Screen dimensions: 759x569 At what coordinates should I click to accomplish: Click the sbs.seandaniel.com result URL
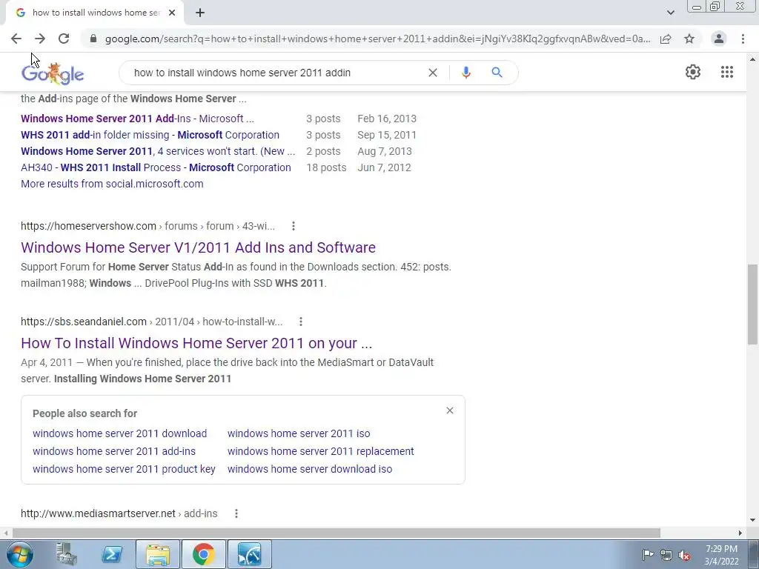(151, 322)
